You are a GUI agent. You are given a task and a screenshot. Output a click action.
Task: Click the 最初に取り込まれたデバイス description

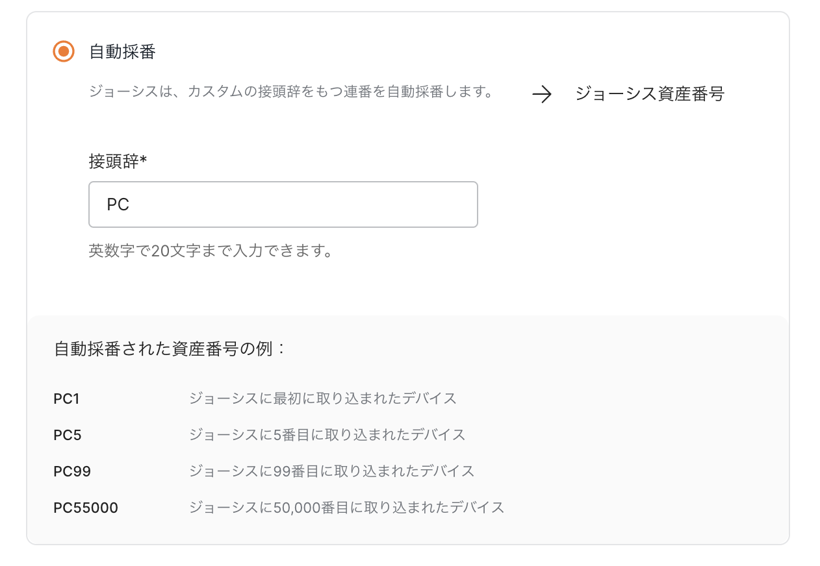tap(323, 398)
